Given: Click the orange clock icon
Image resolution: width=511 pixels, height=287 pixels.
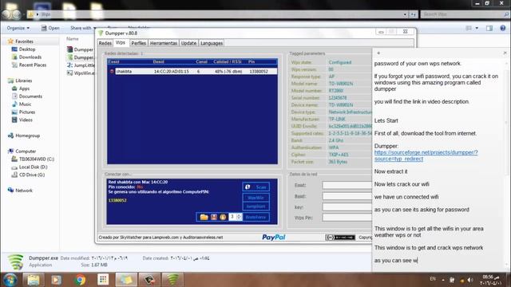Looking at the screenshot, I should tap(223, 217).
